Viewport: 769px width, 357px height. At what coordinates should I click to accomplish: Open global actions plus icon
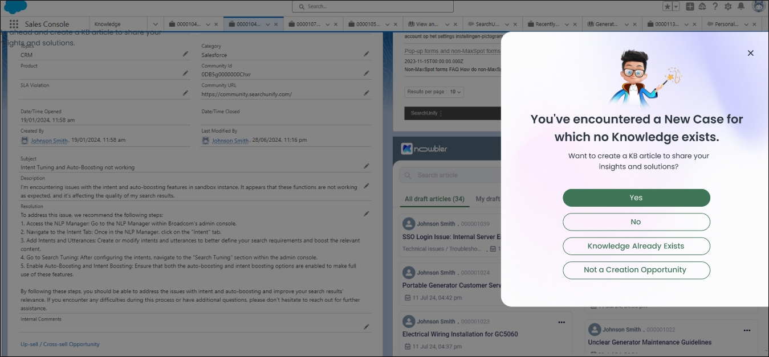[x=690, y=6]
